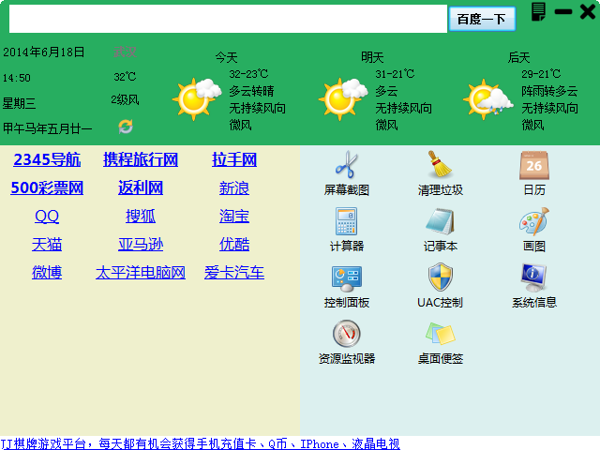Image resolution: width=600 pixels, height=450 pixels.
Task: Click the 百度一下 search button
Action: [x=482, y=19]
